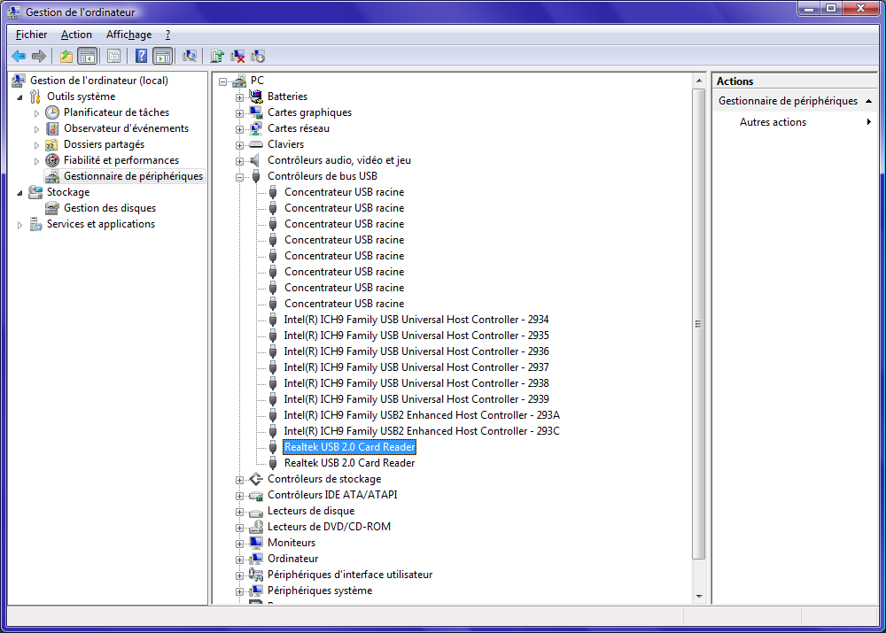Go up one level with folder icon
This screenshot has height=633, width=886.
click(66, 56)
